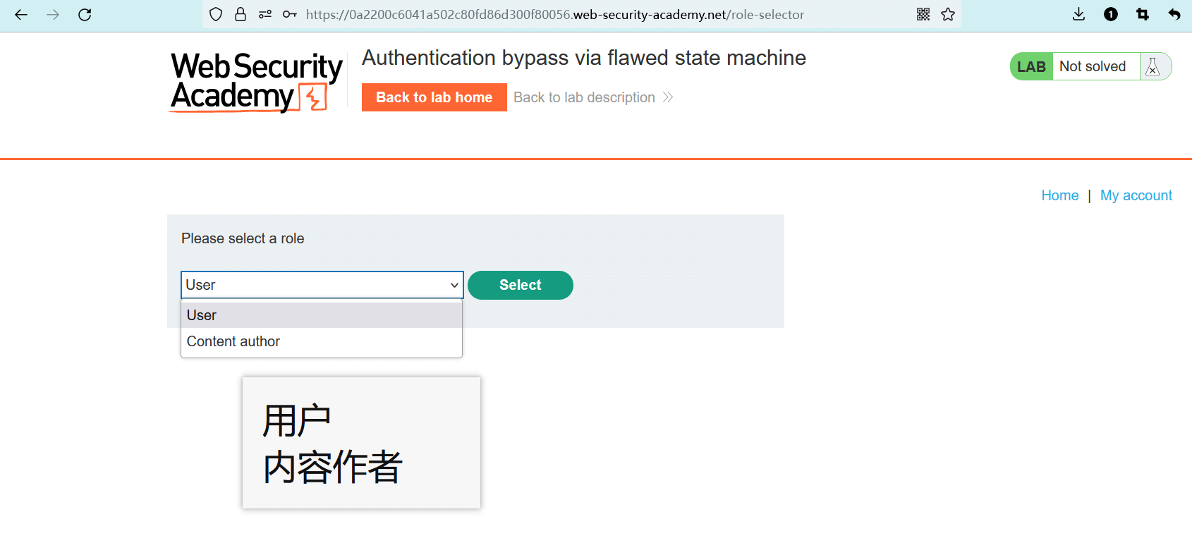Image resolution: width=1192 pixels, height=555 pixels.
Task: Click the crop screenshot extension icon
Action: pyautogui.click(x=1143, y=15)
